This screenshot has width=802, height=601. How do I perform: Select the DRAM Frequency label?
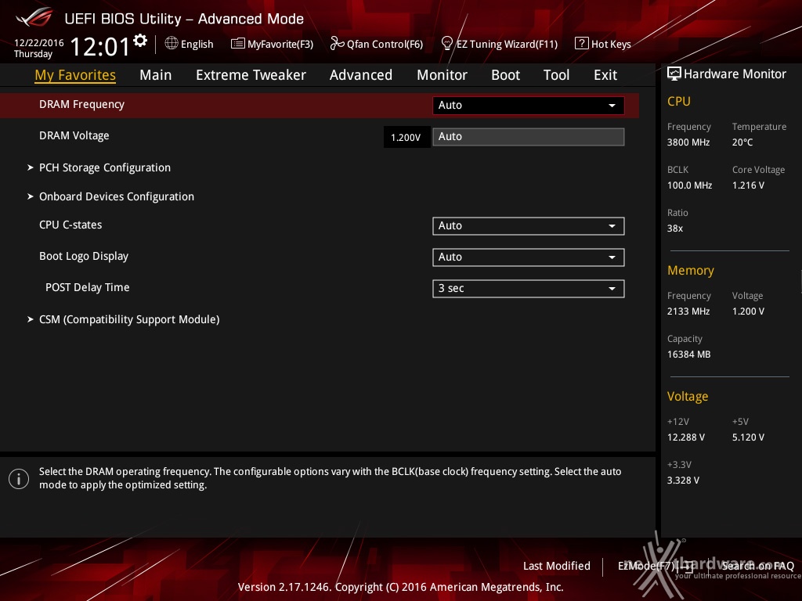pos(81,104)
